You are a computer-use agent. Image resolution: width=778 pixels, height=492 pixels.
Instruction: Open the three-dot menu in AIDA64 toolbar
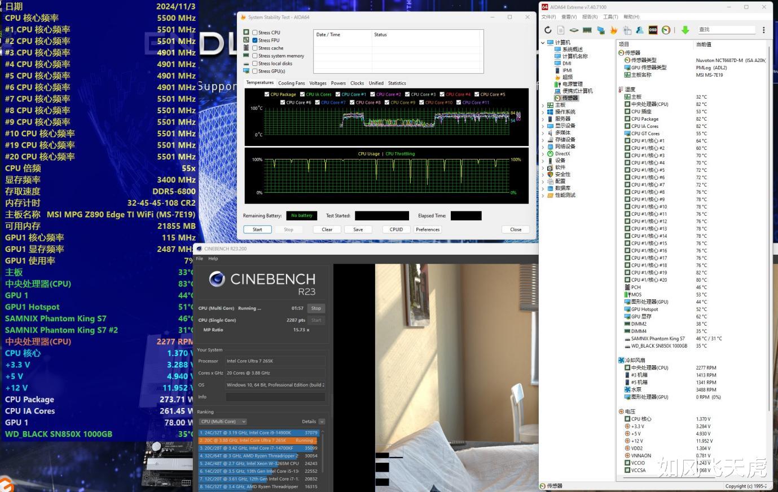tap(763, 30)
